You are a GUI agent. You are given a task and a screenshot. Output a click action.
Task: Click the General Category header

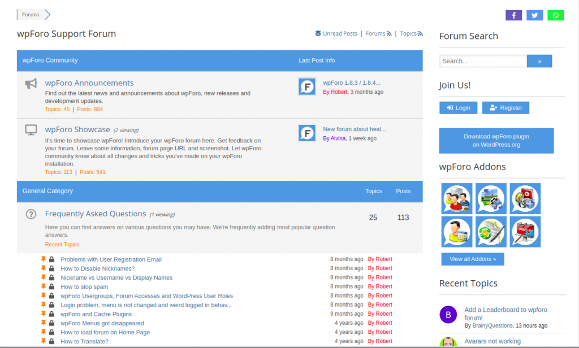pyautogui.click(x=47, y=191)
